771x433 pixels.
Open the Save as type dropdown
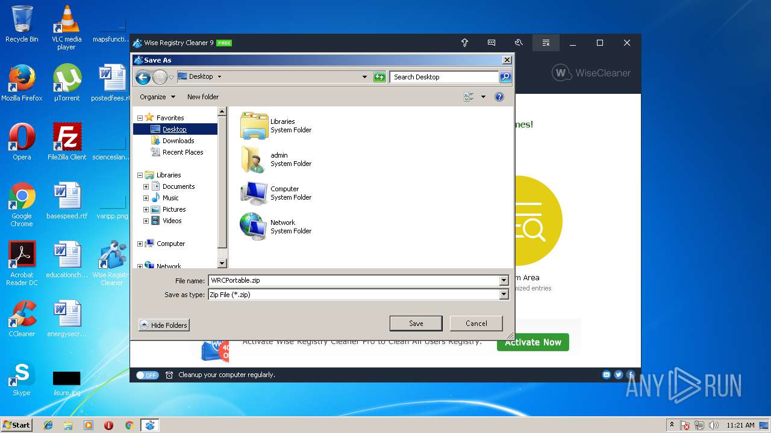click(x=504, y=295)
